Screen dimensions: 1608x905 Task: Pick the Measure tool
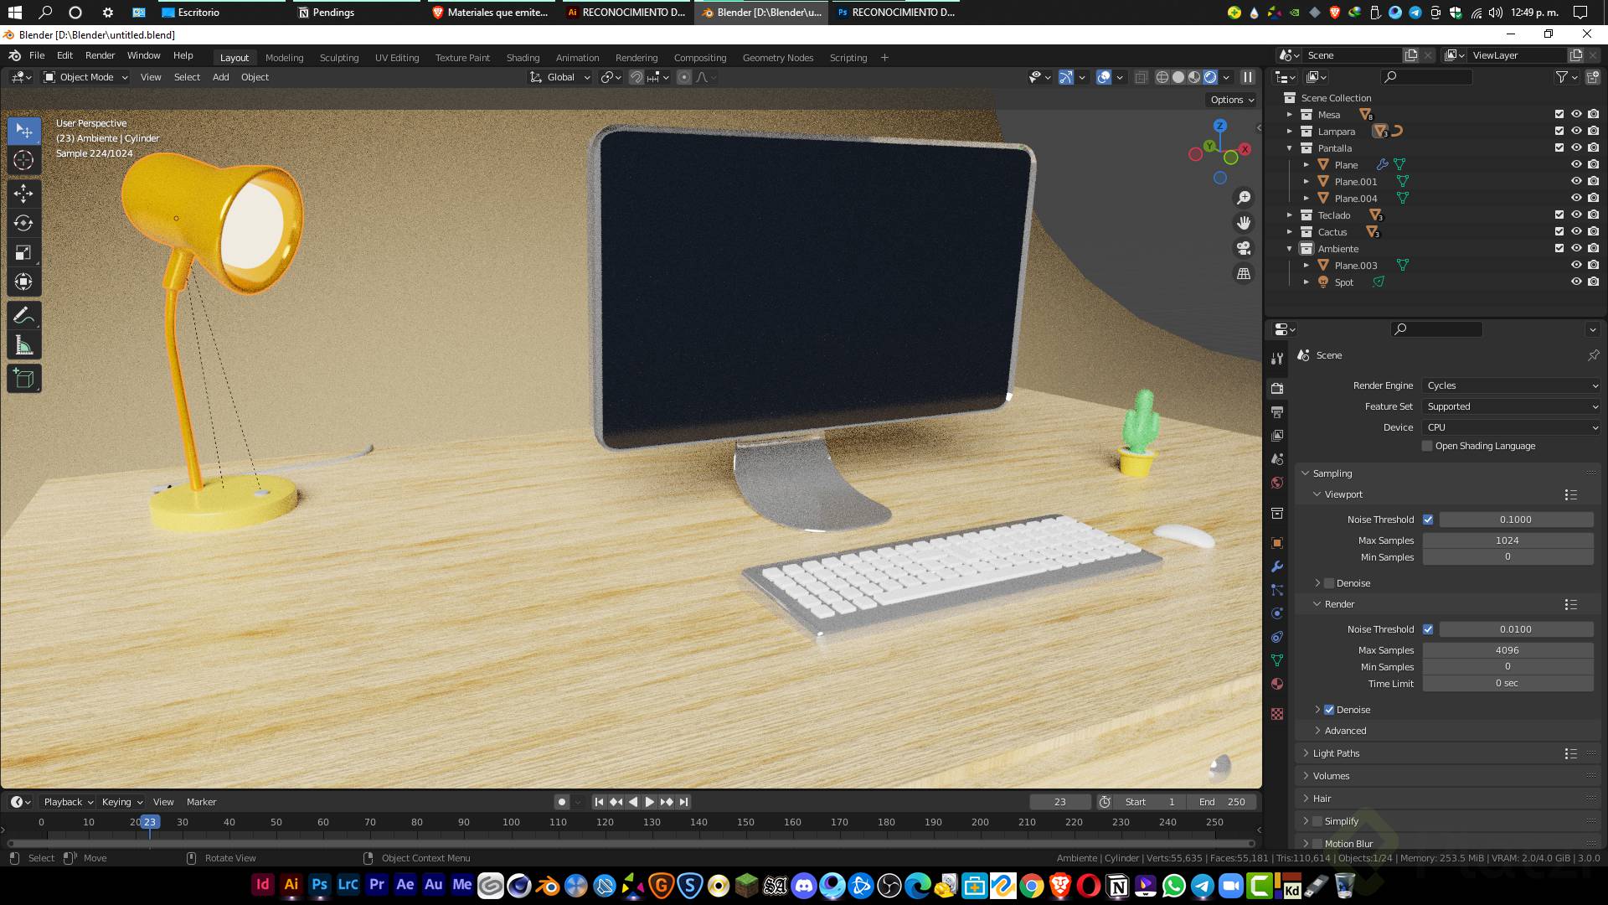pos(23,346)
